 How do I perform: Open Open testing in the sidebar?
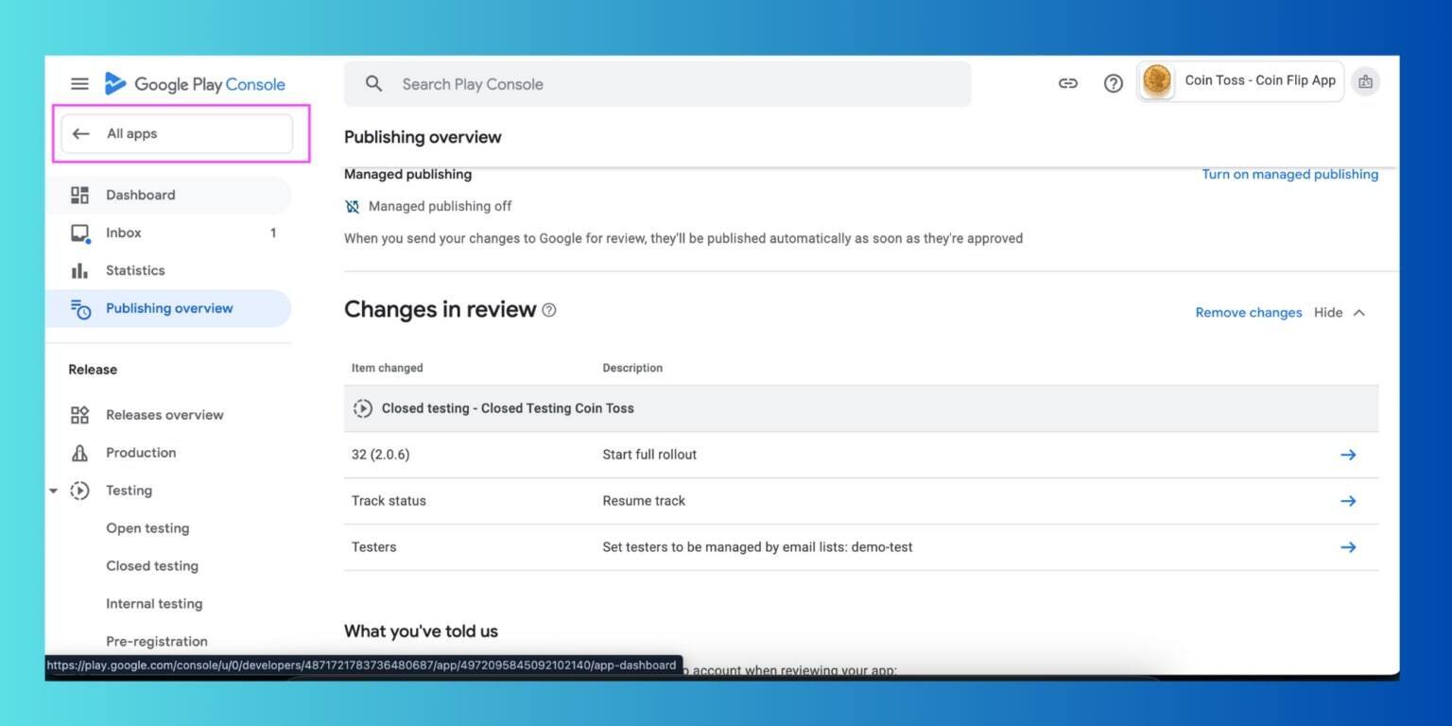pyautogui.click(x=147, y=528)
